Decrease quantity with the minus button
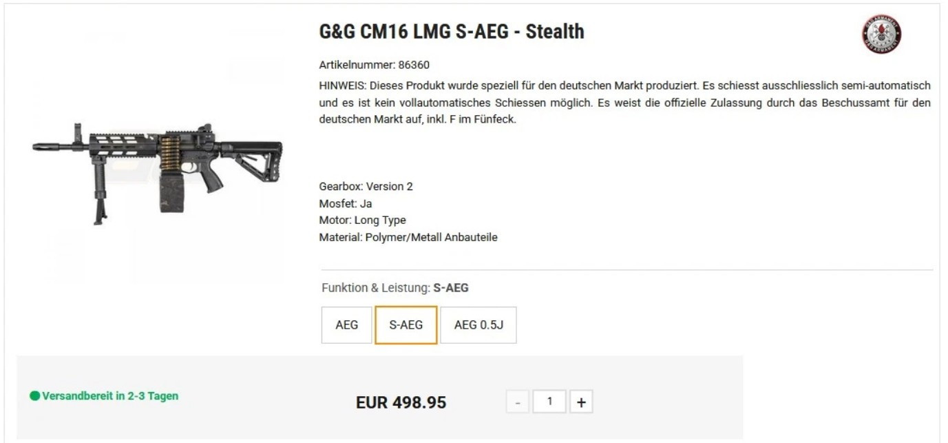 [x=518, y=402]
